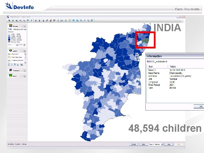The height and width of the screenshot is (153, 204).
Task: Send the selected layer to the top
Action: tap(15, 65)
